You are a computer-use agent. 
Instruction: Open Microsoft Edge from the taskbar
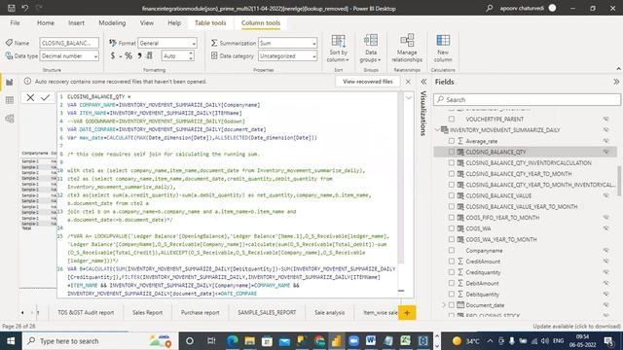coord(233,341)
